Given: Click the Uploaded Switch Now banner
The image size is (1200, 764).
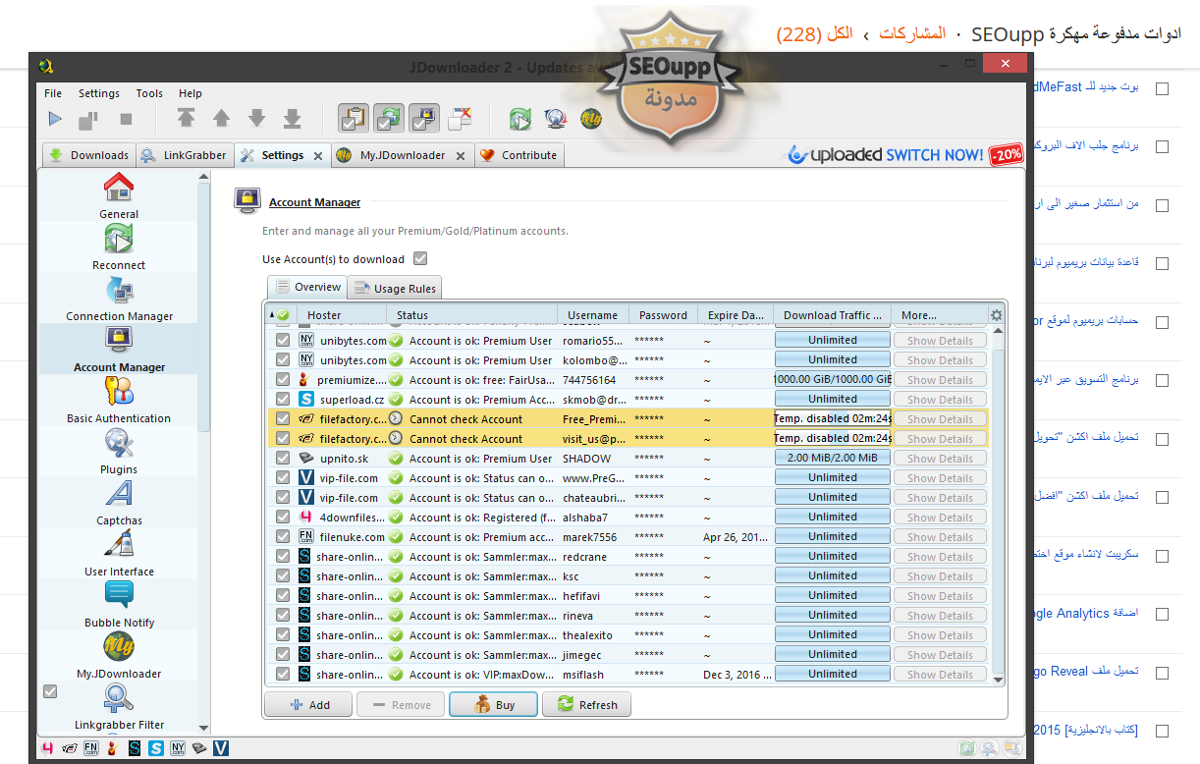Looking at the screenshot, I should pyautogui.click(x=903, y=154).
